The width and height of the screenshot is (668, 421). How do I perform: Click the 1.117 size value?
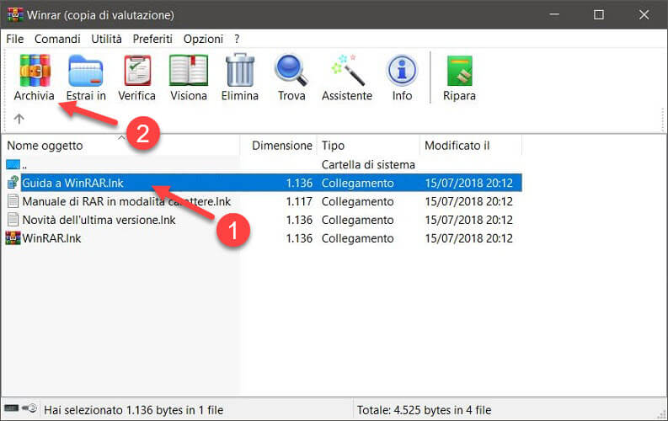(299, 201)
